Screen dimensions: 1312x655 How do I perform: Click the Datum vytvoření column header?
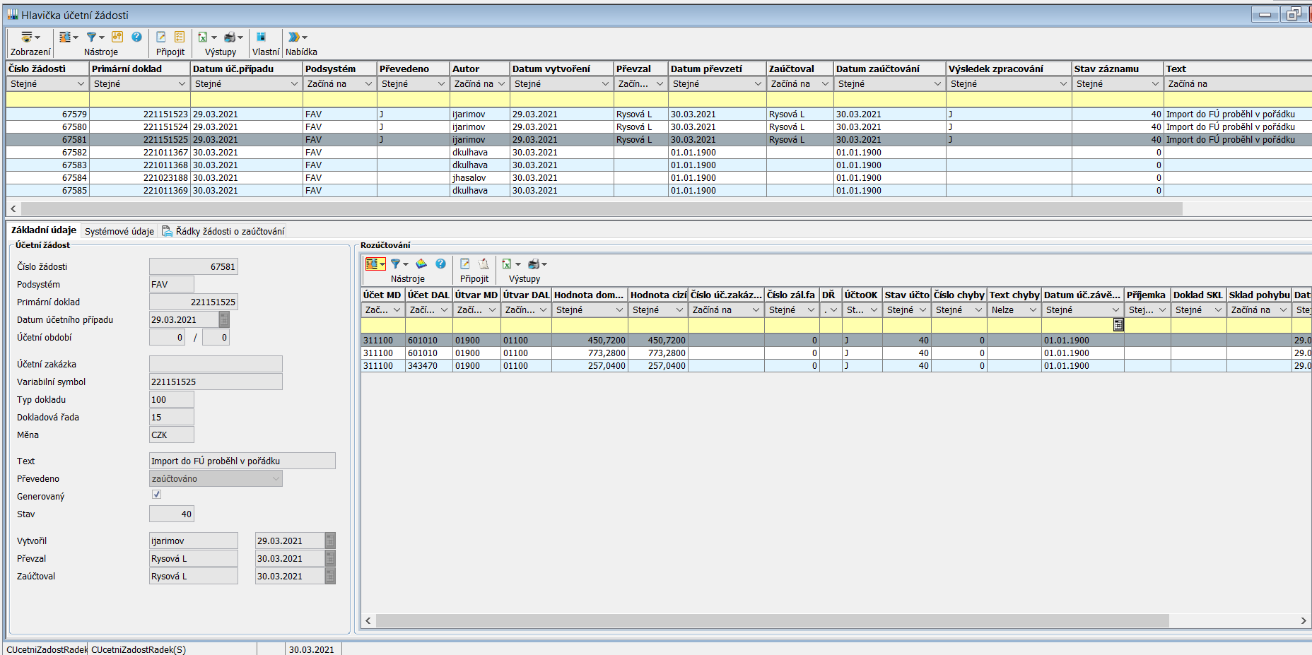(551, 69)
